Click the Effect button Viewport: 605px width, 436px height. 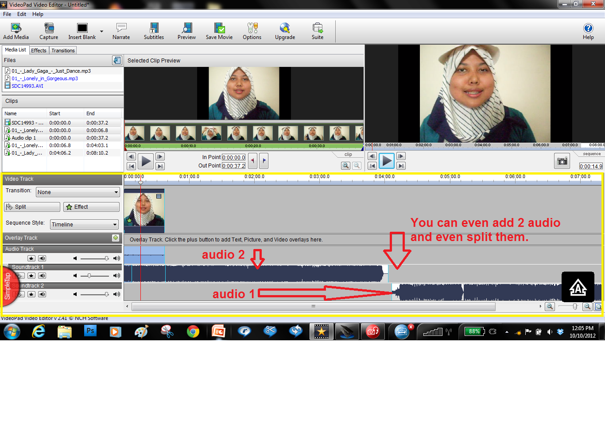91,206
